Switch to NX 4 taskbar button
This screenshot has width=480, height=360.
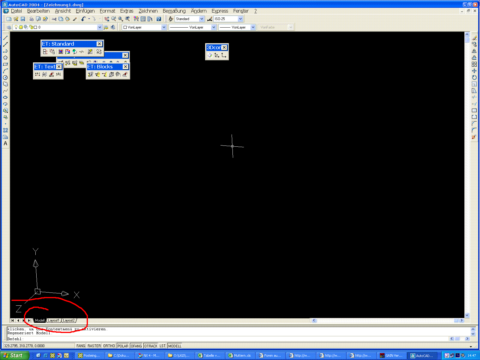coord(149,355)
